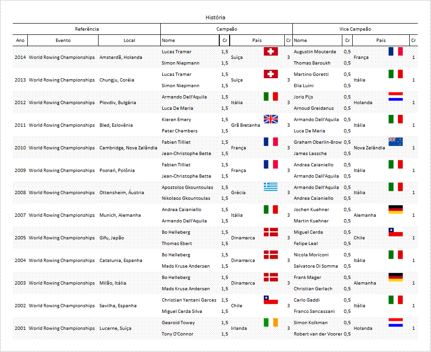The height and width of the screenshot is (352, 431).
Task: Select the Chile flag for 2002 champion
Action: (271, 300)
